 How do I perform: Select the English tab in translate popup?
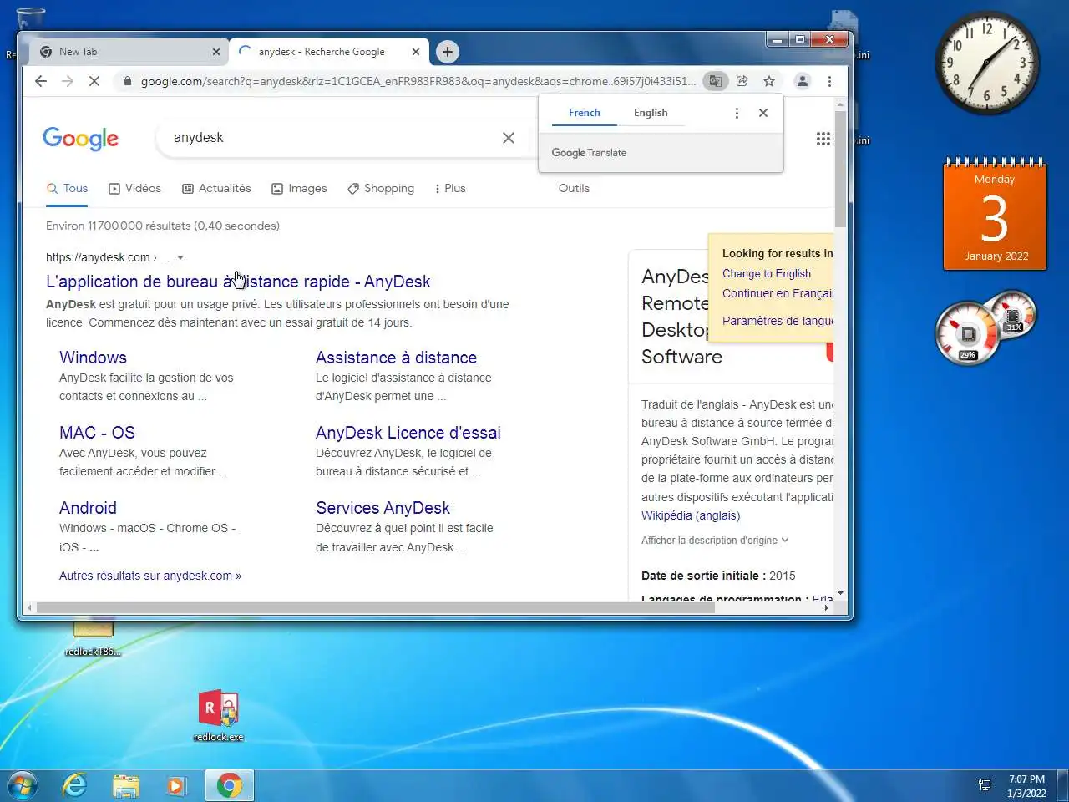pyautogui.click(x=651, y=113)
